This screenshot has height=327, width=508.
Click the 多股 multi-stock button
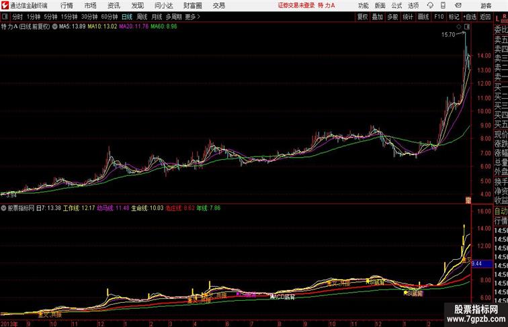tap(392, 17)
